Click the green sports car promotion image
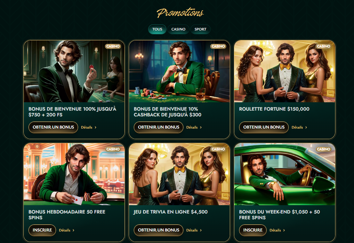The height and width of the screenshot is (243, 354). click(x=285, y=174)
